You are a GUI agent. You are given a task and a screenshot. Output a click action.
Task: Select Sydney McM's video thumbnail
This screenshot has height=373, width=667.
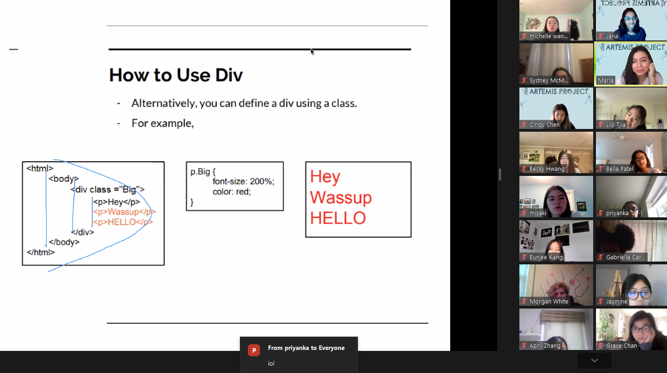click(x=556, y=64)
